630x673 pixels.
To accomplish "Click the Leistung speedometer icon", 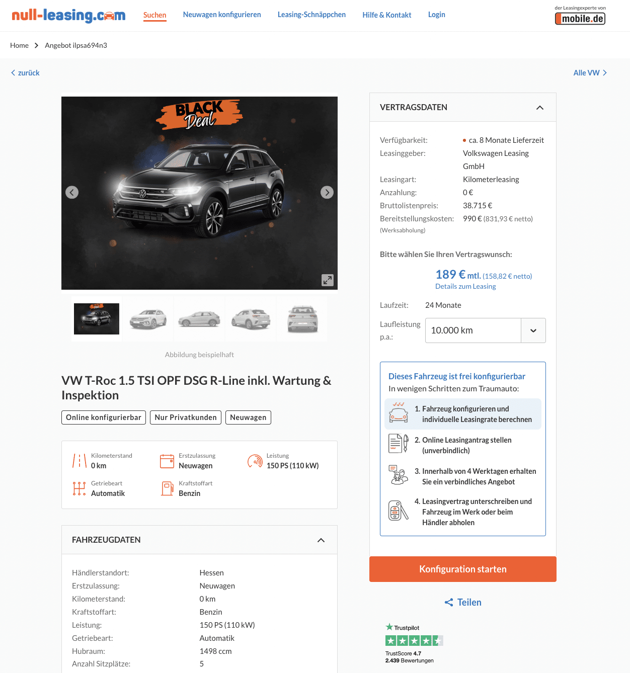I will (255, 461).
